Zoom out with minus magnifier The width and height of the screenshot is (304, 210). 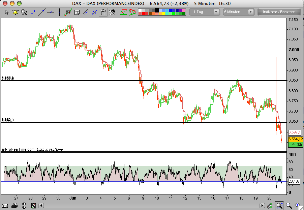point(289,206)
